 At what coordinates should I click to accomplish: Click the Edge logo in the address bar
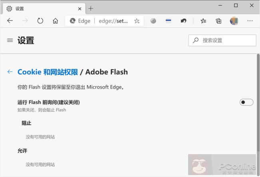point(72,21)
